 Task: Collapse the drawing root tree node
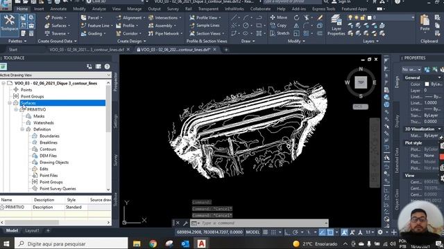(x=3, y=83)
